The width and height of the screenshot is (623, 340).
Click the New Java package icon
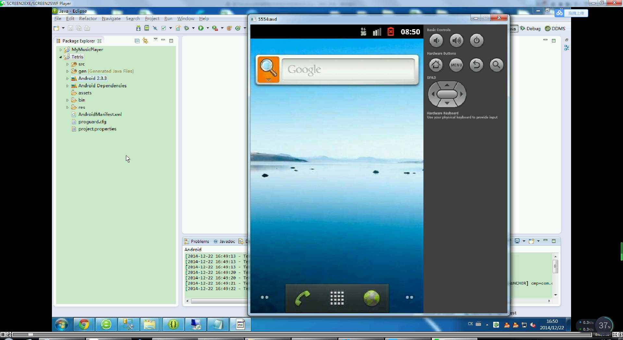229,28
